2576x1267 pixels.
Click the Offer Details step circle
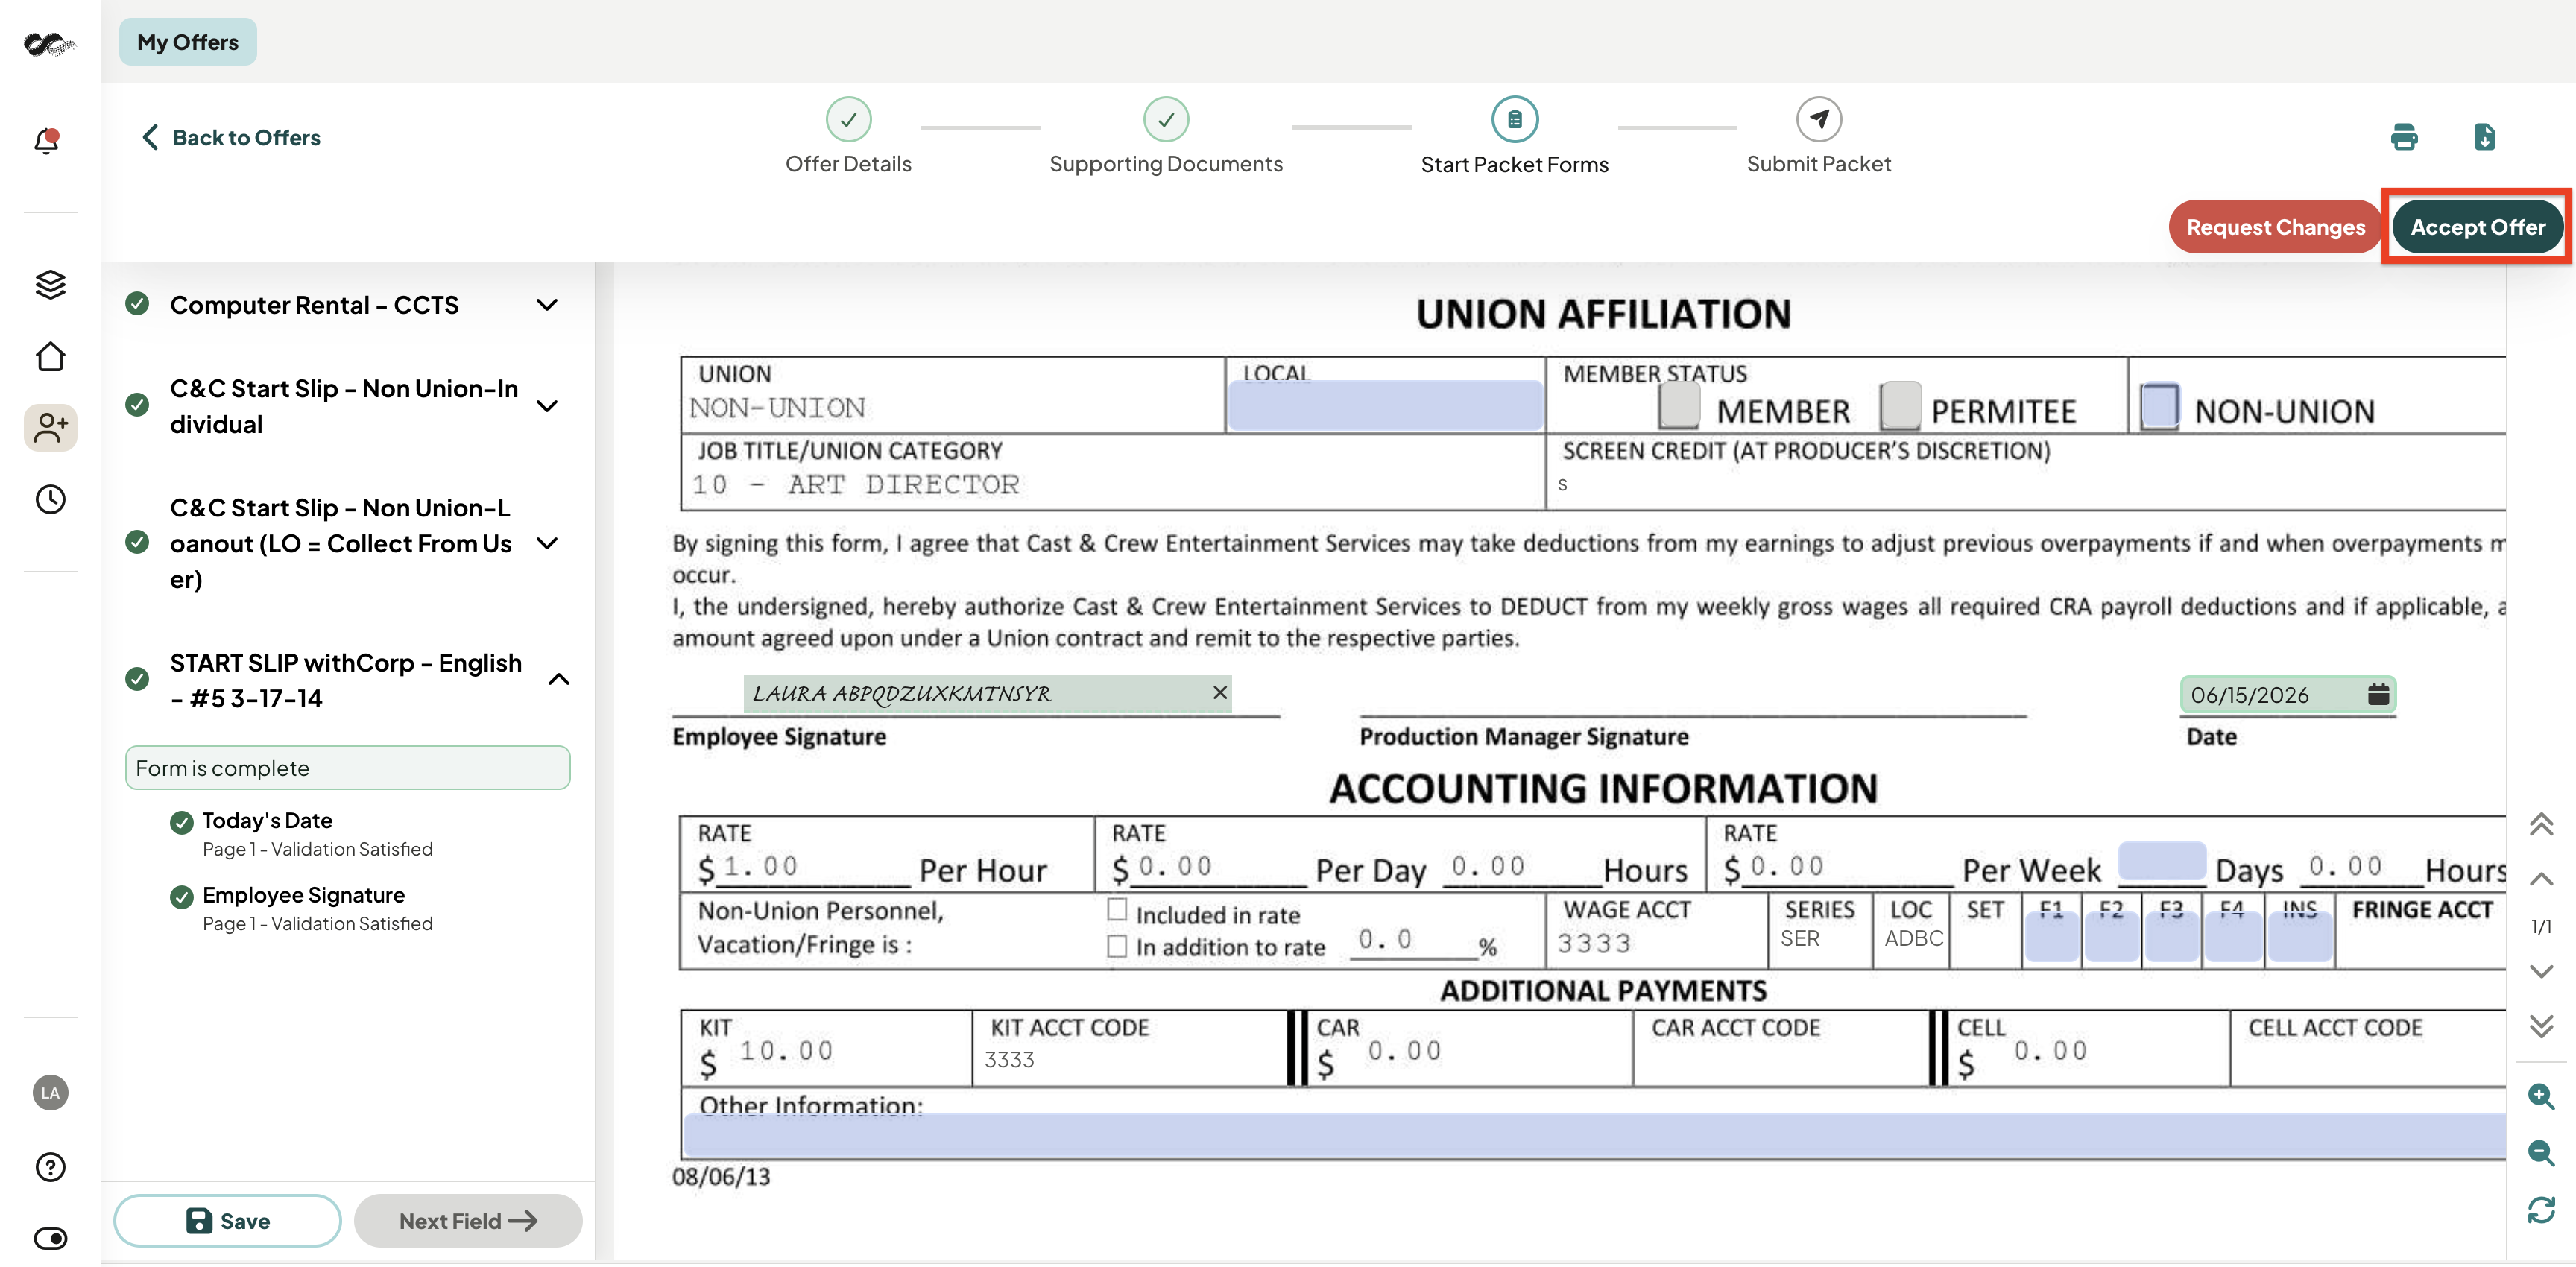coord(848,120)
